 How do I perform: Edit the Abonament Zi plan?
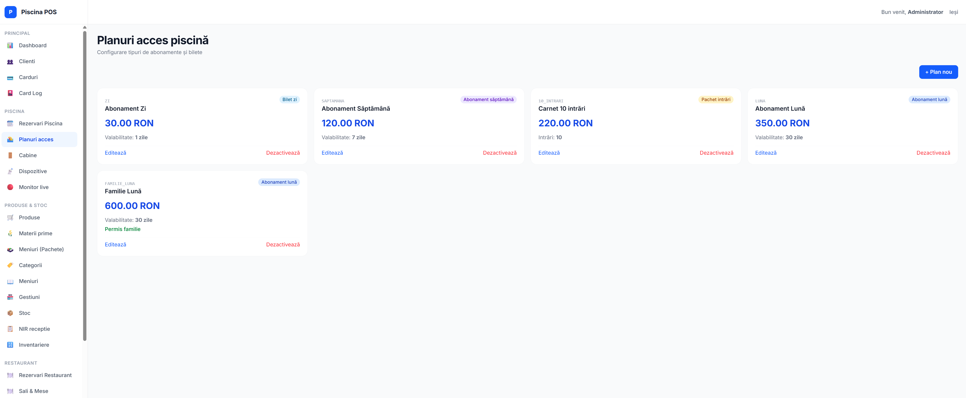(x=115, y=153)
